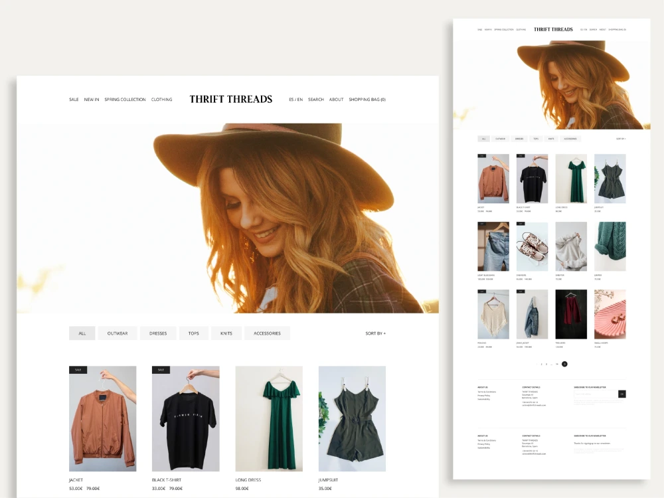Open jumpsuit thumbnail in small preview grid
664x498 pixels.
[610, 179]
